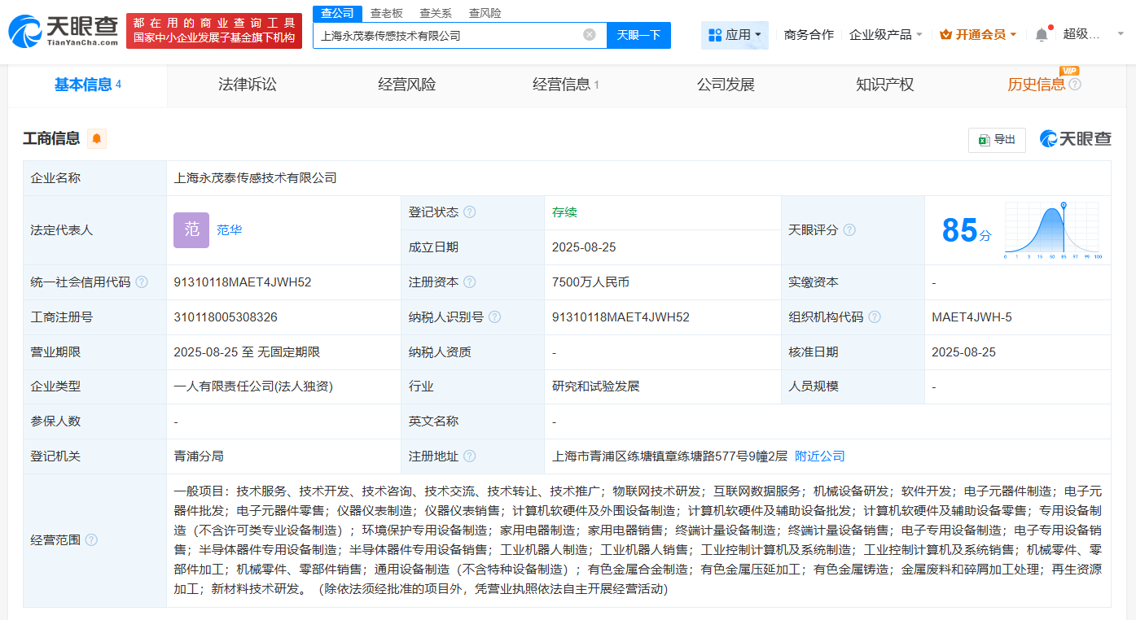The image size is (1136, 620).
Task: Open the notification bell icon
Action: pos(1042,35)
